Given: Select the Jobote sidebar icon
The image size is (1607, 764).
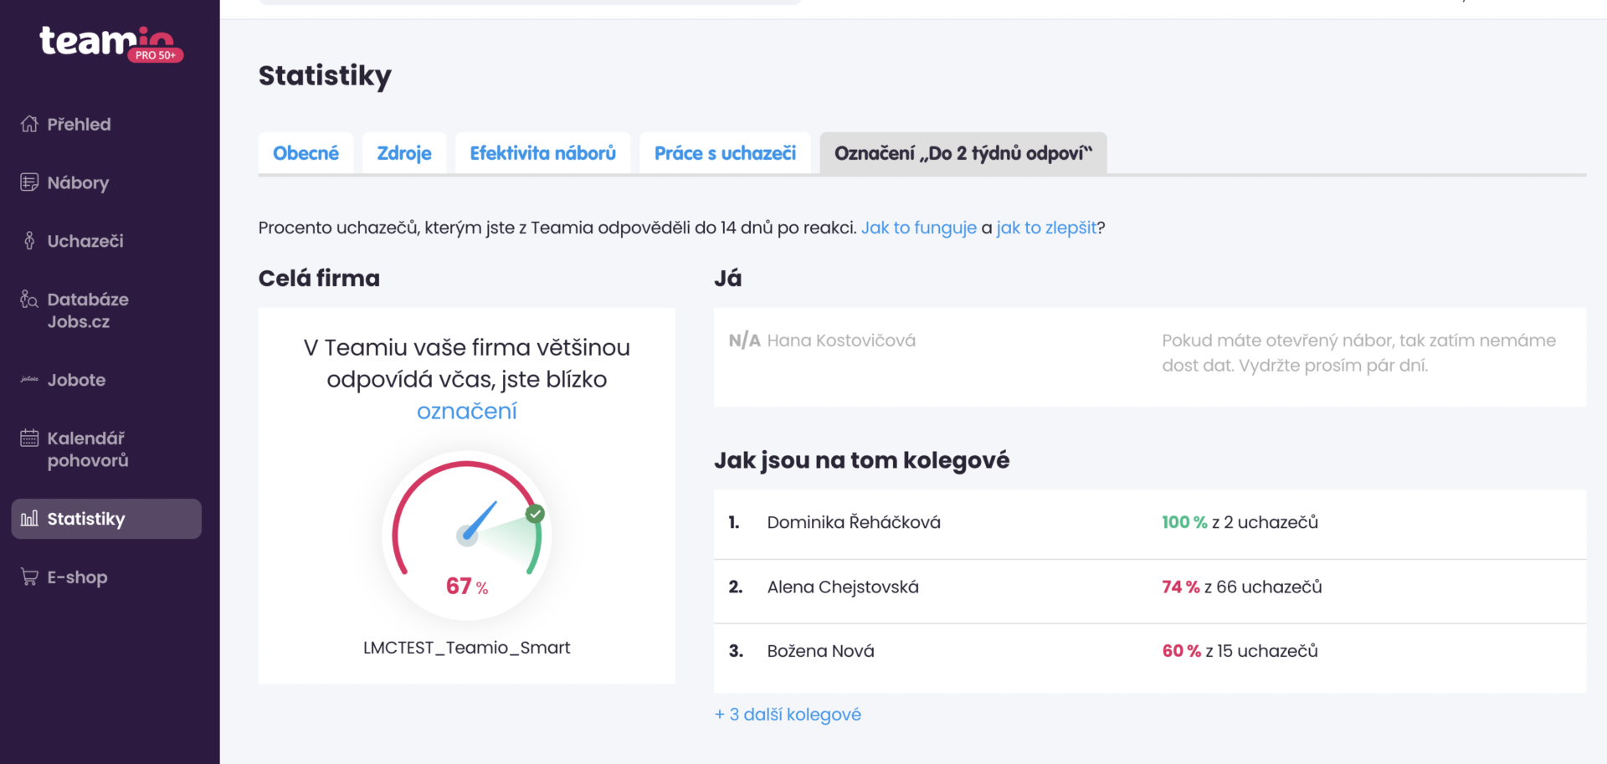Looking at the screenshot, I should point(76,380).
